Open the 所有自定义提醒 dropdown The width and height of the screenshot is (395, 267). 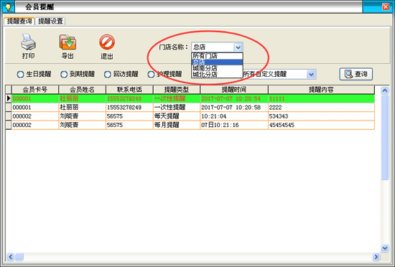click(x=311, y=74)
